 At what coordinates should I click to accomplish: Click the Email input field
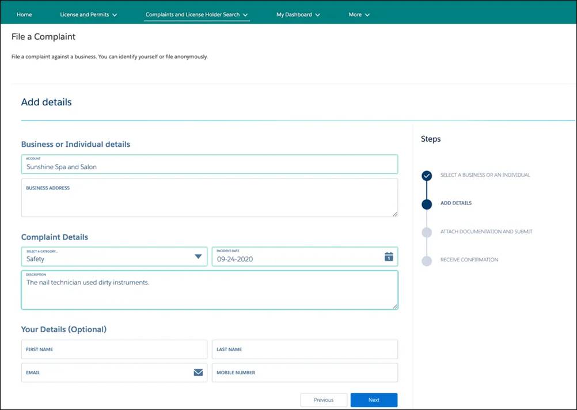pos(114,373)
